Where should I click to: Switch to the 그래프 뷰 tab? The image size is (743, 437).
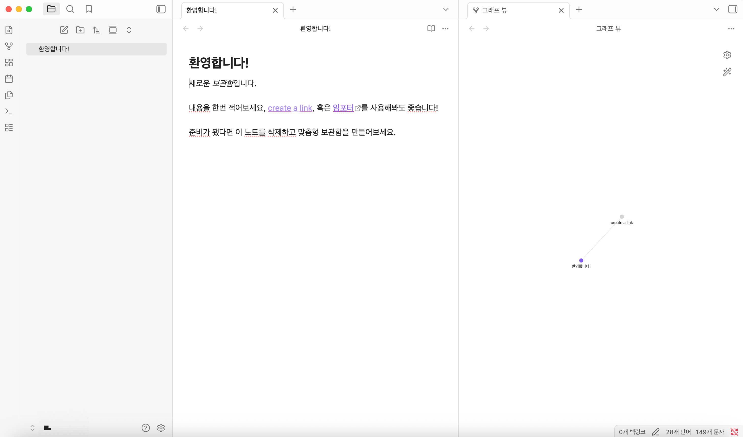(x=518, y=10)
